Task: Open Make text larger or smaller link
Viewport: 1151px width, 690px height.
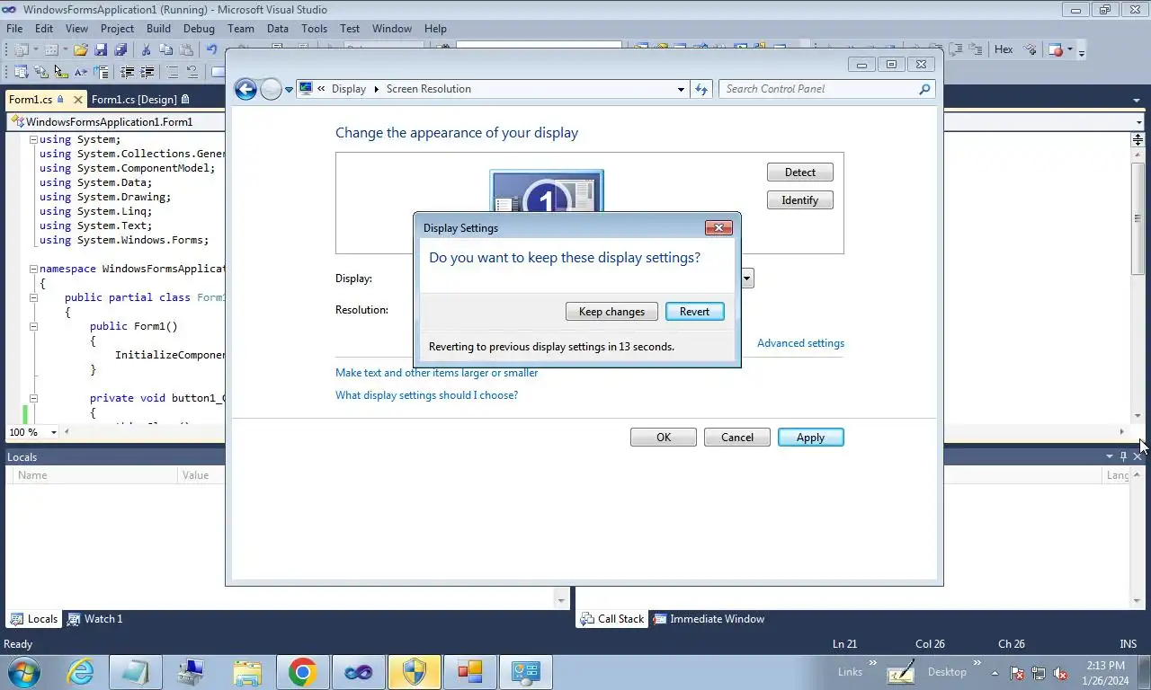Action: click(436, 373)
